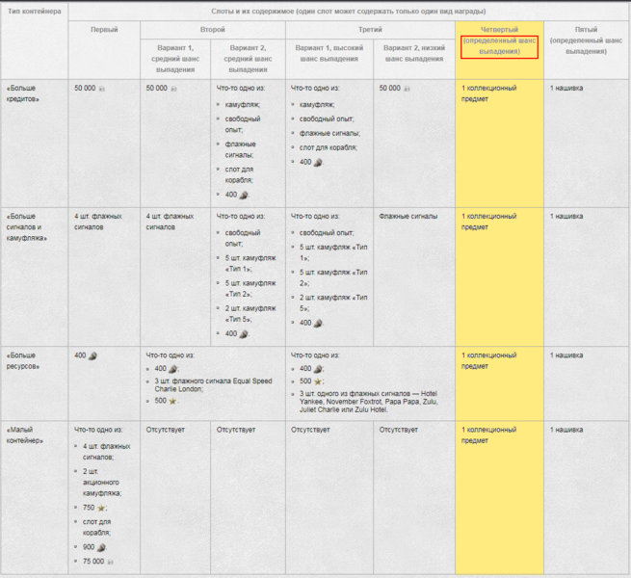This screenshot has height=578, width=631.
Task: Click the «Тип контейнера» header cell
Action: 33,10
